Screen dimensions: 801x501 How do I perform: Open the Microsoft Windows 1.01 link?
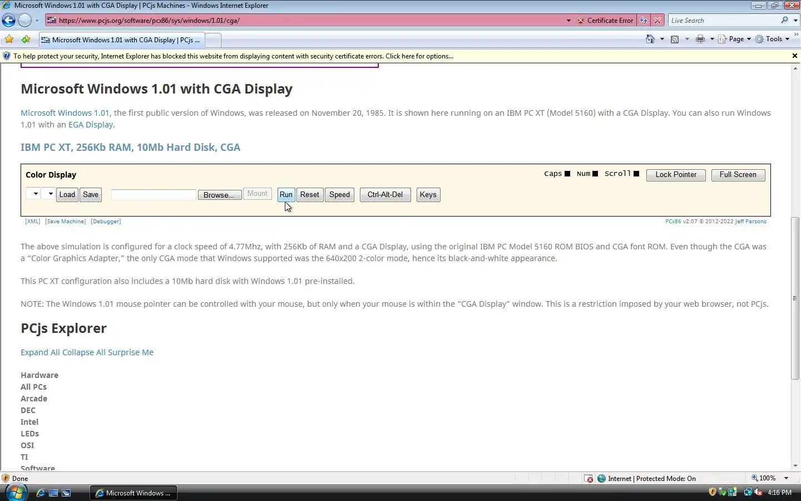pyautogui.click(x=65, y=113)
